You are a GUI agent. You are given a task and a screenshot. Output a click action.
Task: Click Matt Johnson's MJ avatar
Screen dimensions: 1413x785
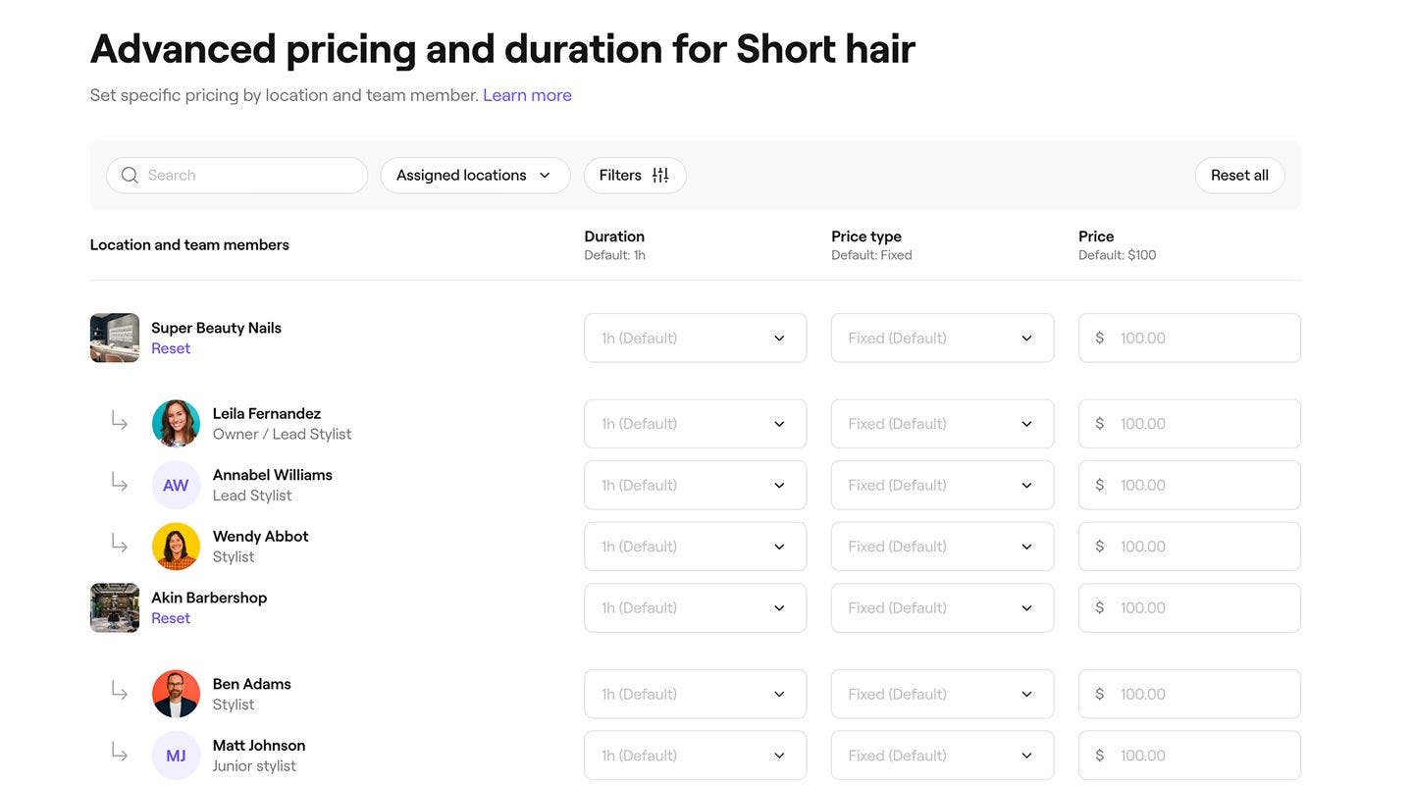(176, 756)
